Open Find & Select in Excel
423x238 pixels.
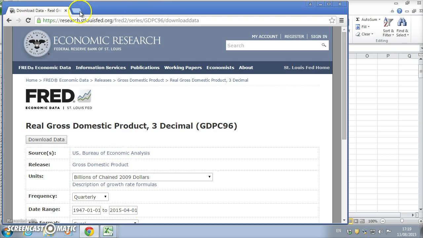click(x=403, y=27)
